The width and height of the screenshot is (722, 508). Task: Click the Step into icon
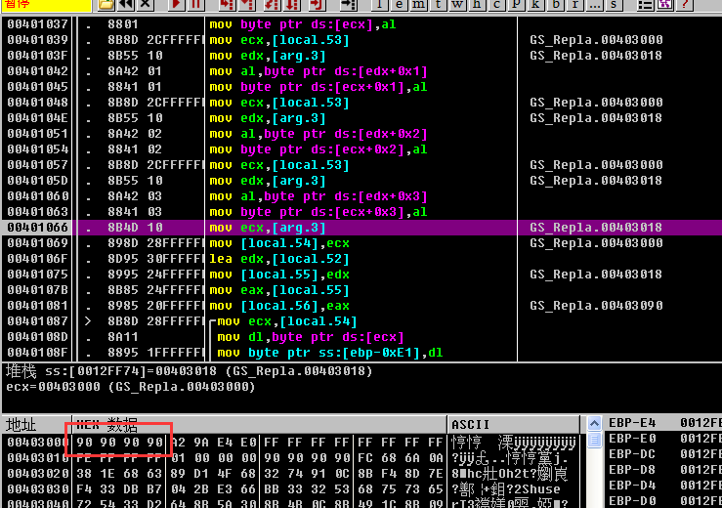226,5
